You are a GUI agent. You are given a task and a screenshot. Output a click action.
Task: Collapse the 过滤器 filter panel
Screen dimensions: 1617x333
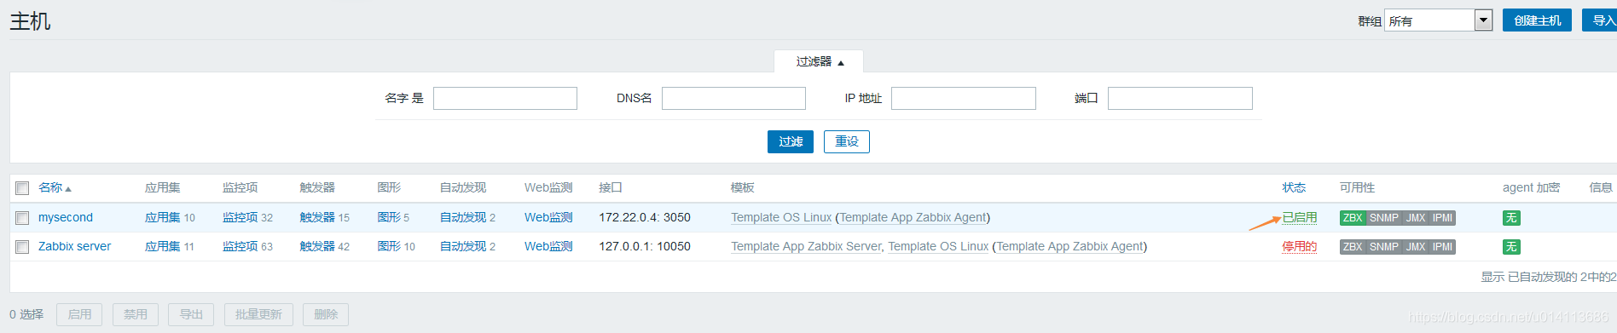tap(819, 61)
